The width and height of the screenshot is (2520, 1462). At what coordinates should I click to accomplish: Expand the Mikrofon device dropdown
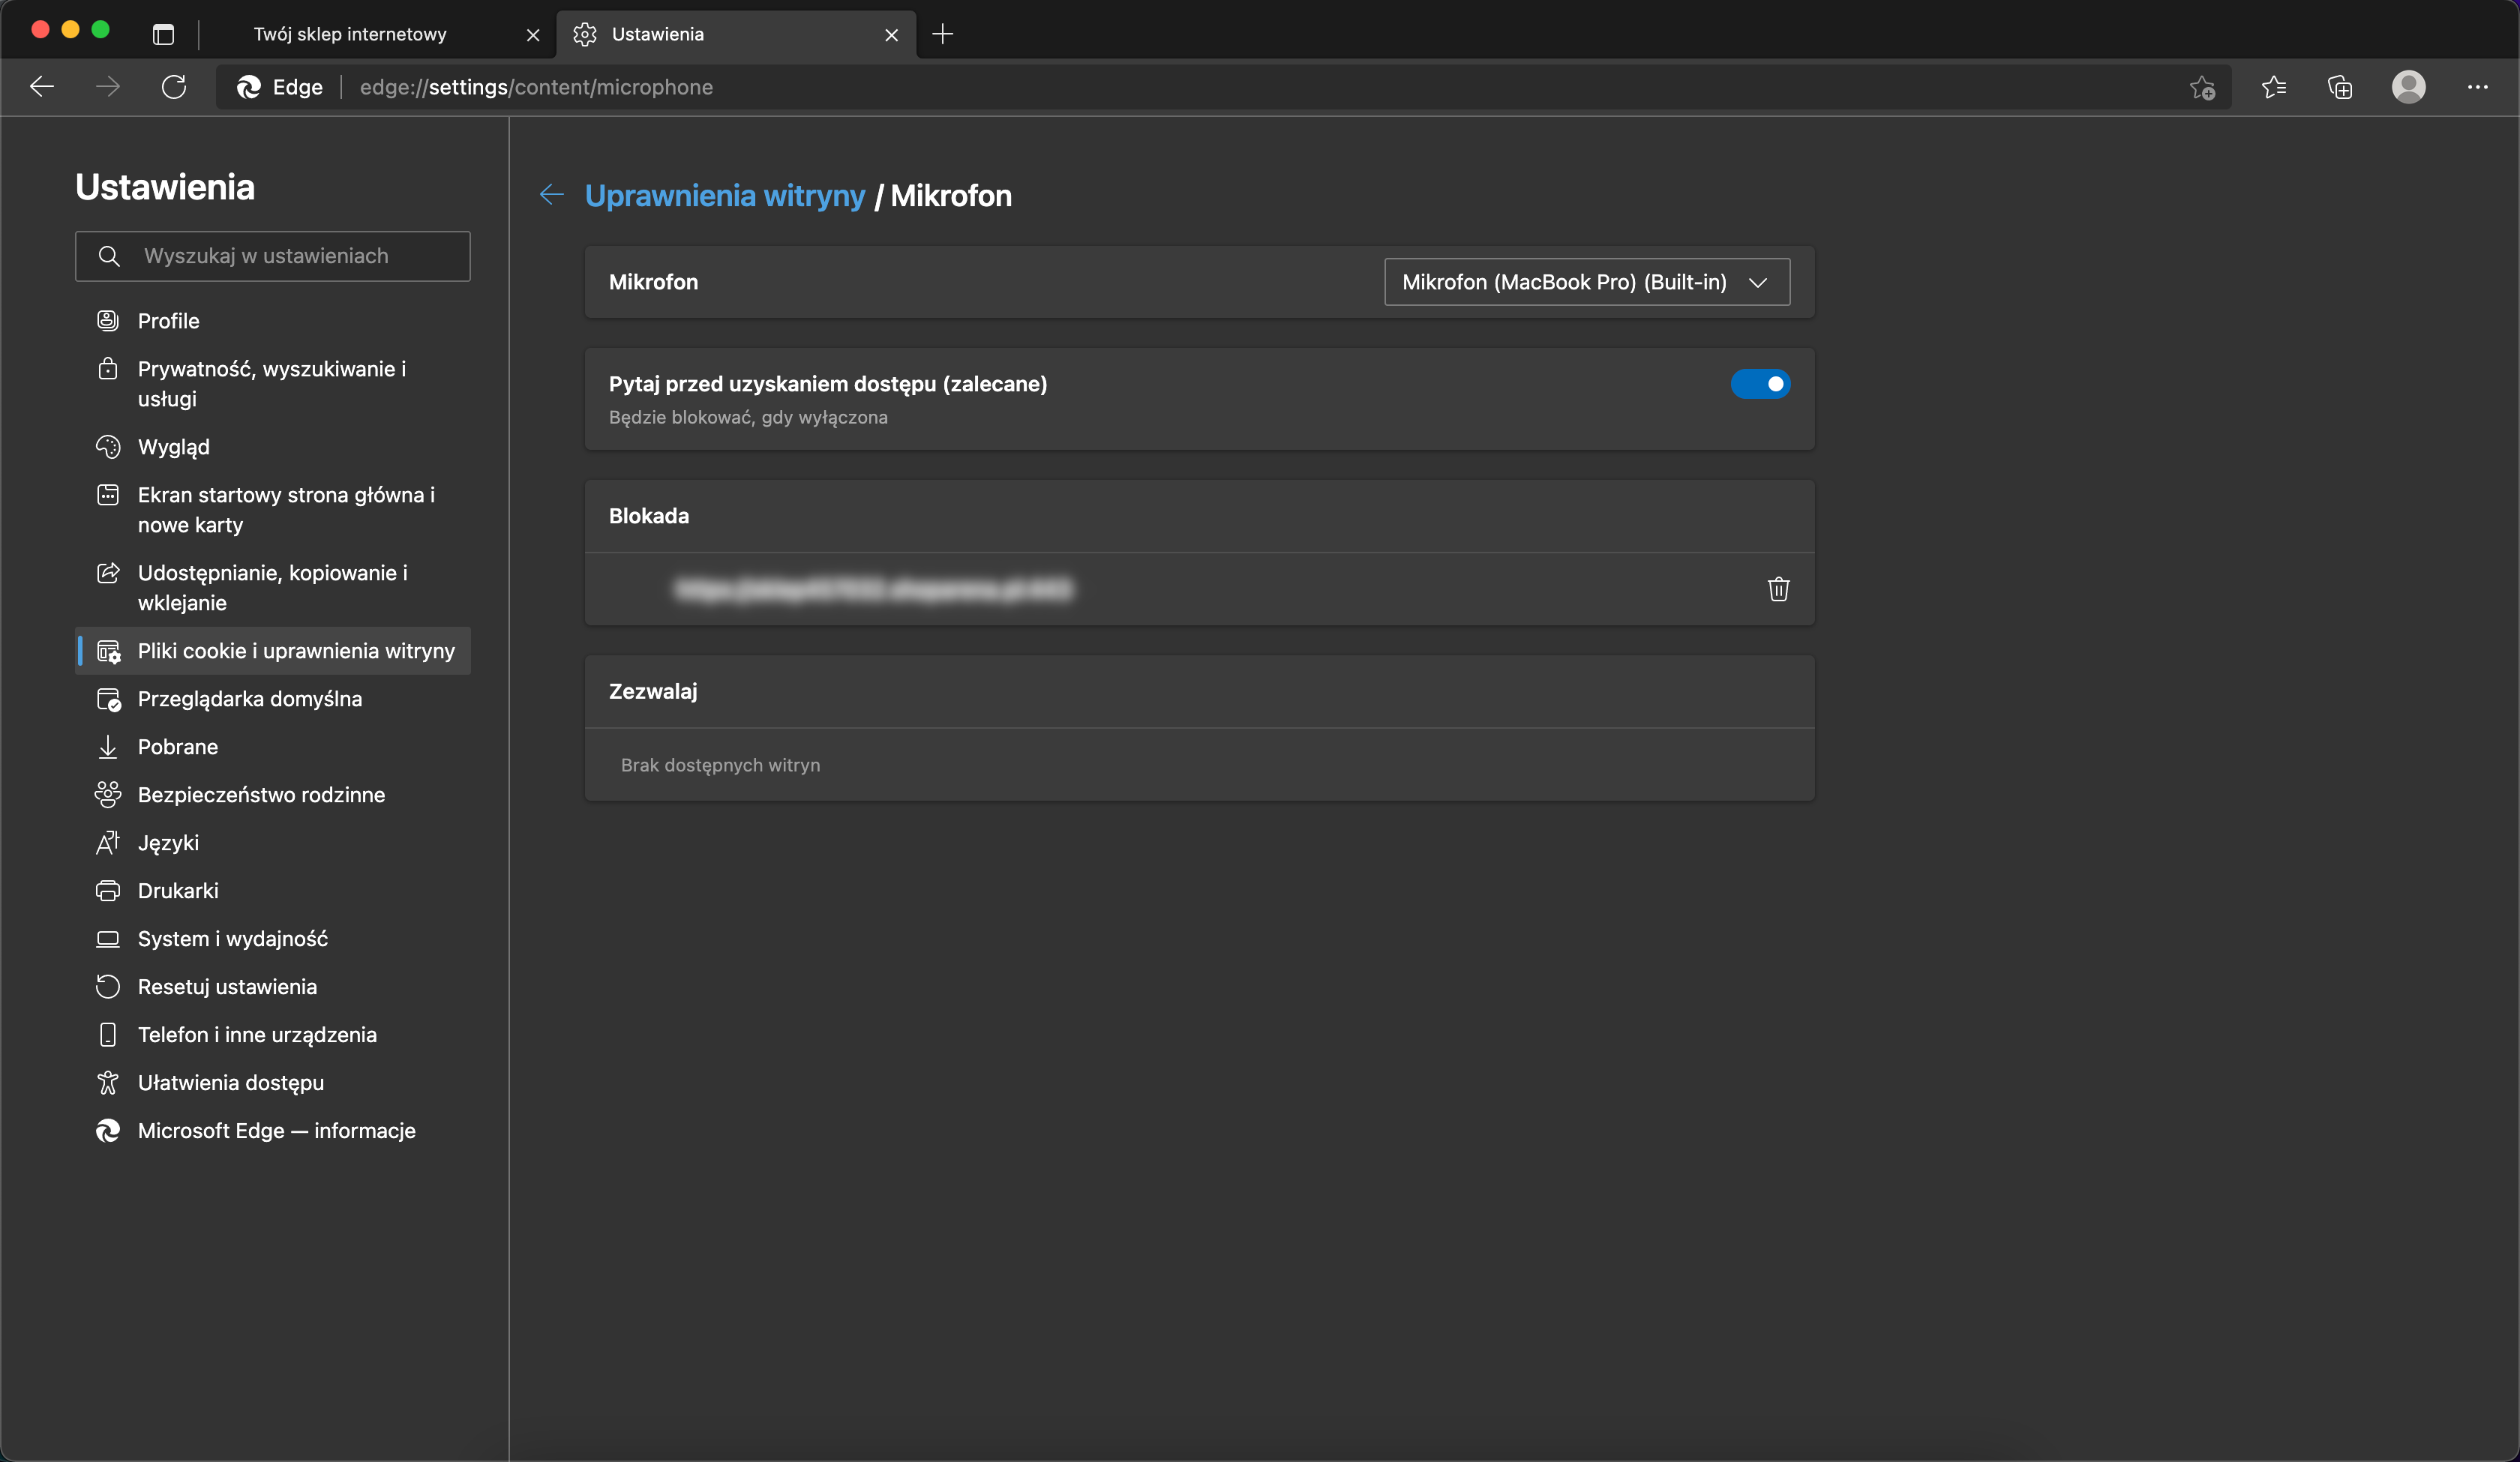coord(1586,282)
